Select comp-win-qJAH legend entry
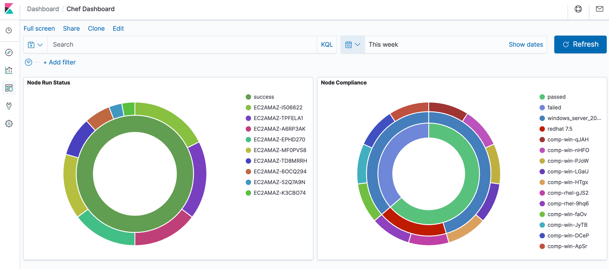Screen dimensions: 609x269 pos(564,140)
